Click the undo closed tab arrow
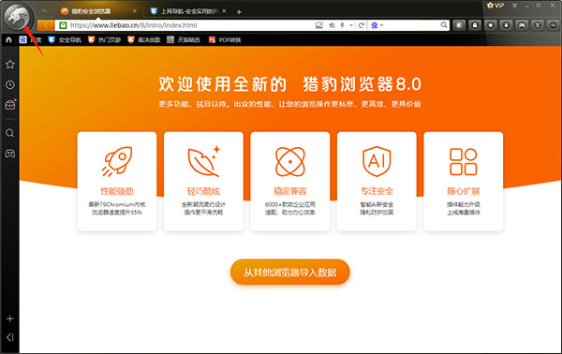562x354 pixels. 45,11
